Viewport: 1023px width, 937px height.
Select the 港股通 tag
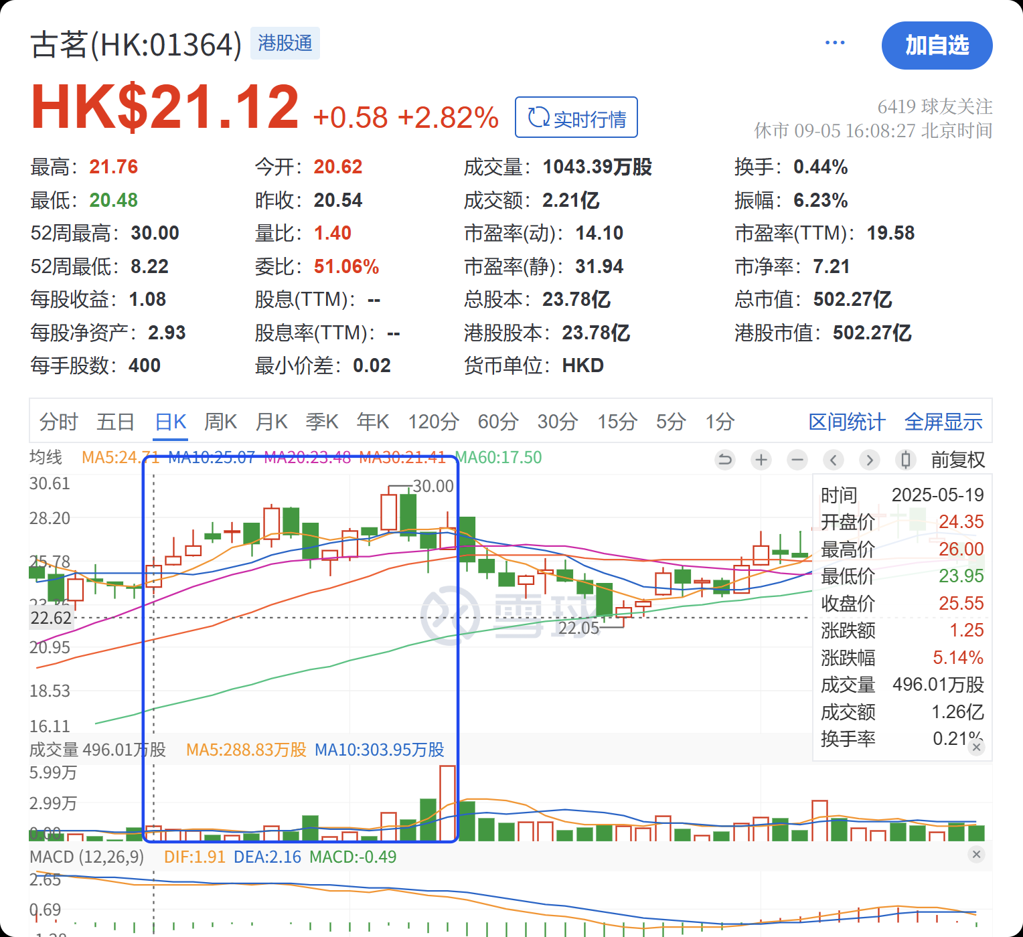click(285, 44)
